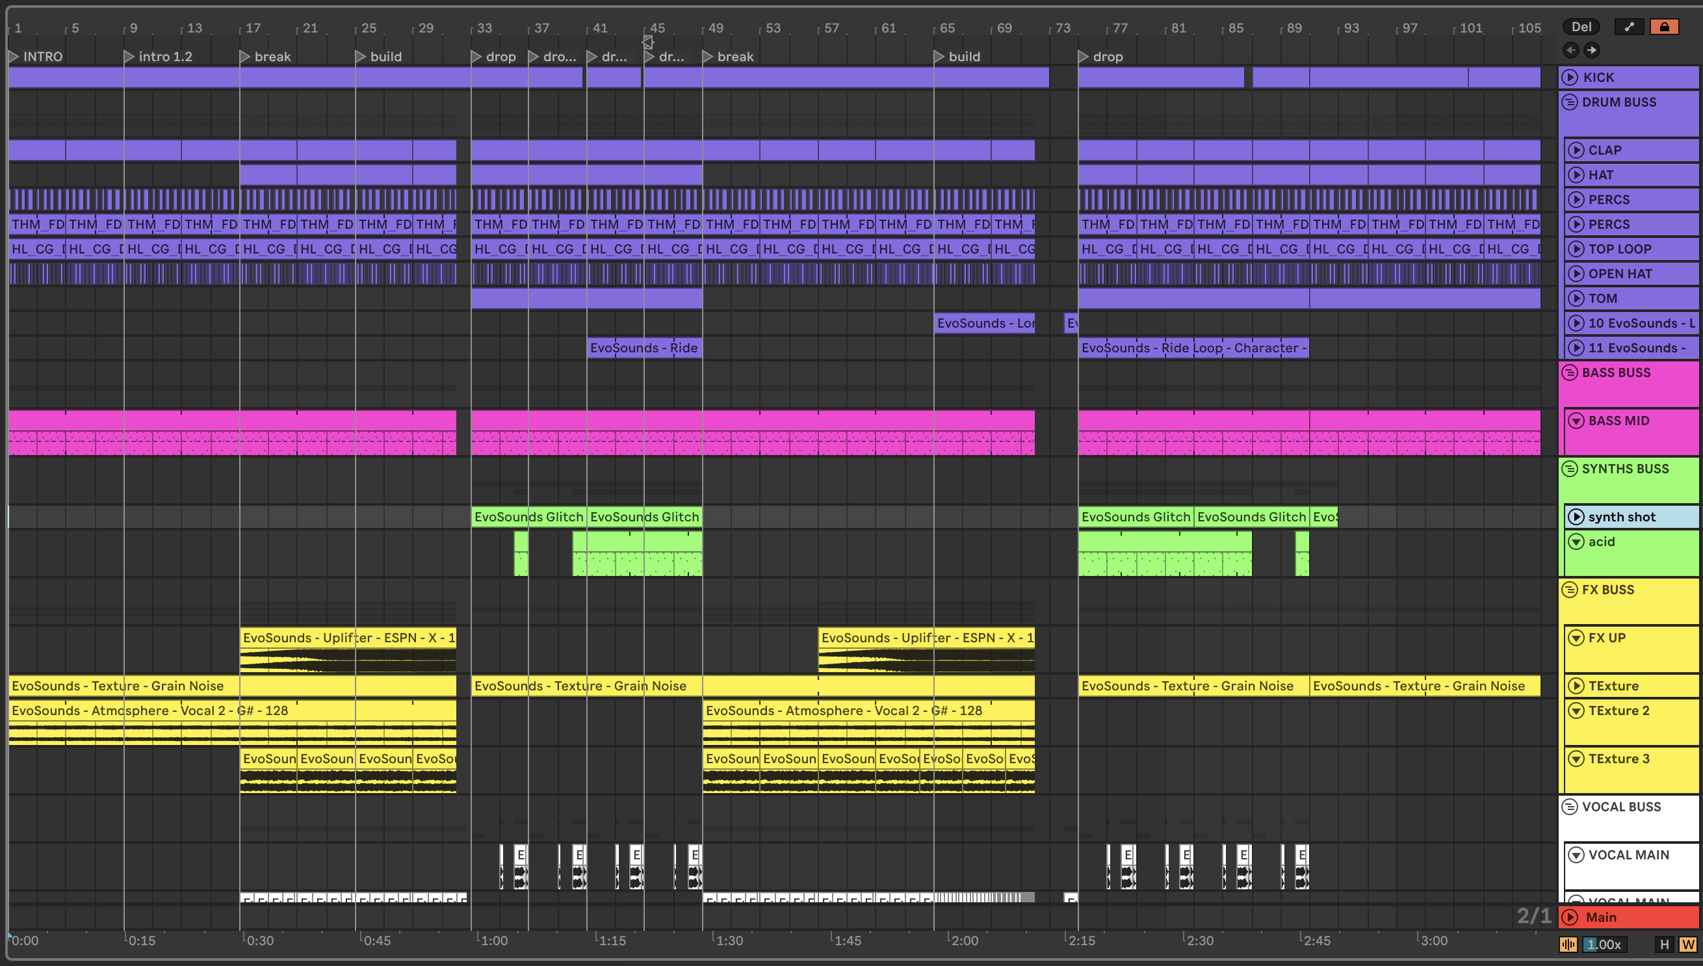Toggle the optimize height H button

(x=1664, y=945)
